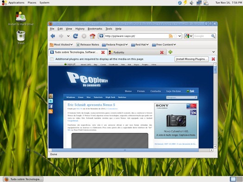This screenshot has width=243, height=182.
Task: Click the blue update icon in system tray
Action: [180, 3]
